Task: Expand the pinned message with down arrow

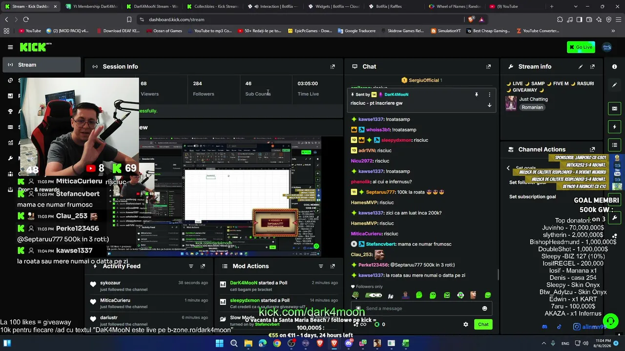Action: tap(489, 105)
